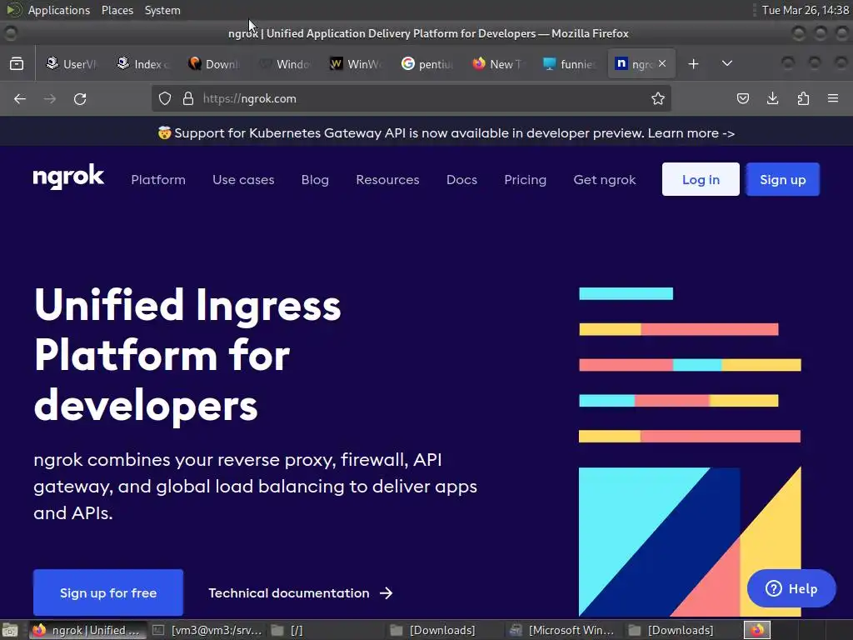
Task: Open the Use cases nav menu
Action: 243,180
